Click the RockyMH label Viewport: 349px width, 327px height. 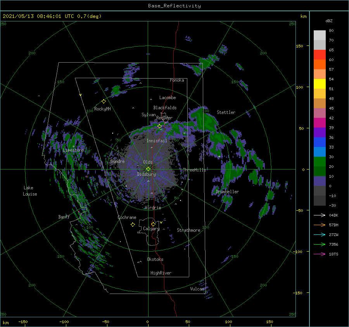(x=102, y=109)
